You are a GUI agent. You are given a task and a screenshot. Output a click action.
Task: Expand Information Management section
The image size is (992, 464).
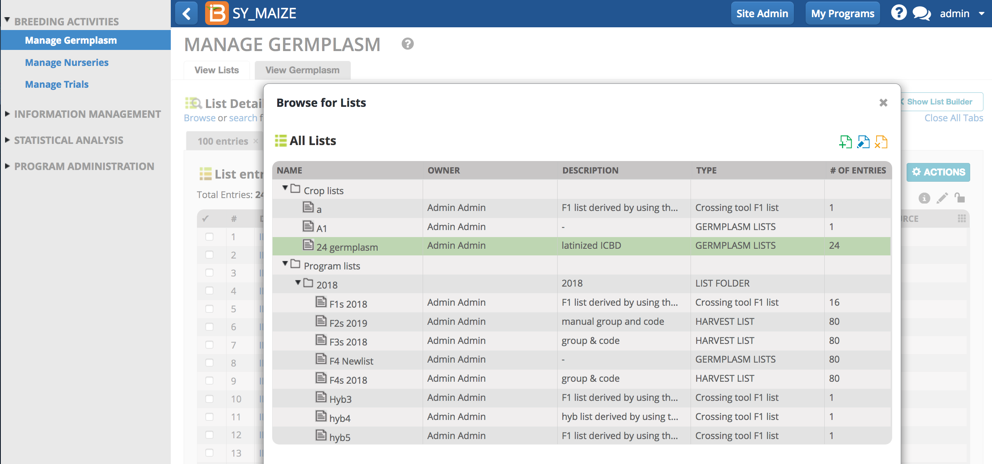[7, 114]
